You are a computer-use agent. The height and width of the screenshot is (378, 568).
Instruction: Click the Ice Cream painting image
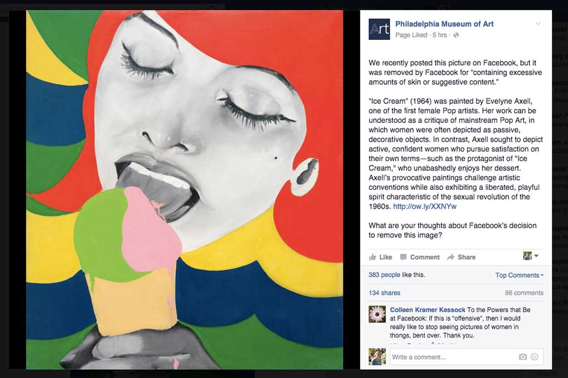184,189
